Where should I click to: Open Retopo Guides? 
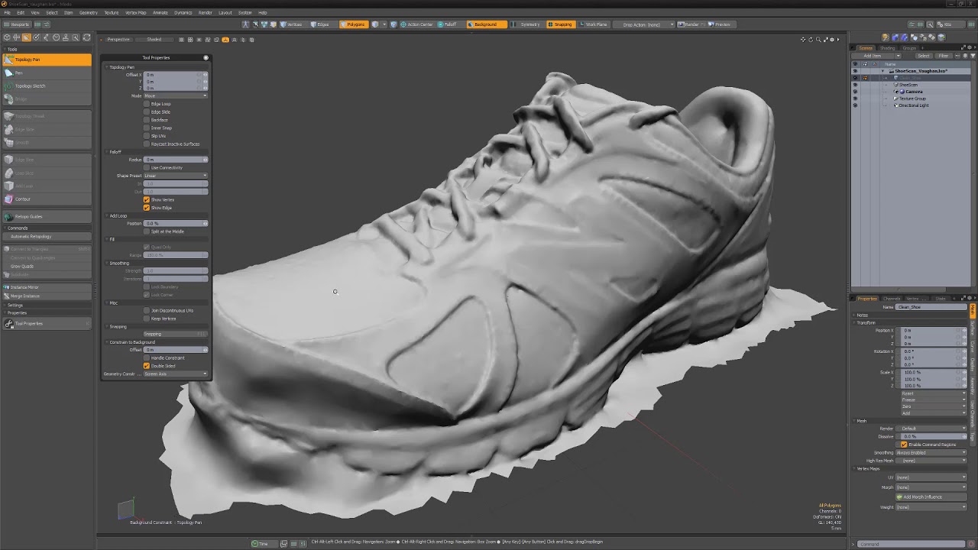46,216
